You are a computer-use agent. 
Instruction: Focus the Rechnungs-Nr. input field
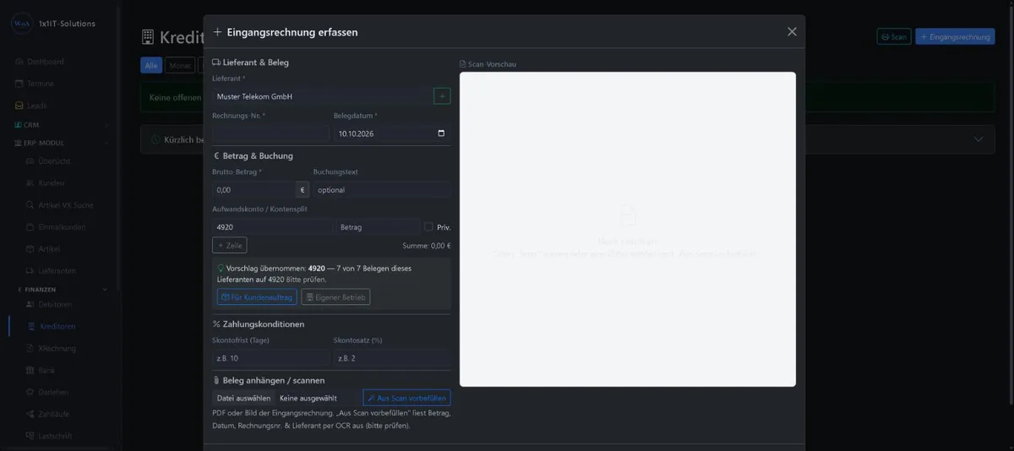click(270, 133)
